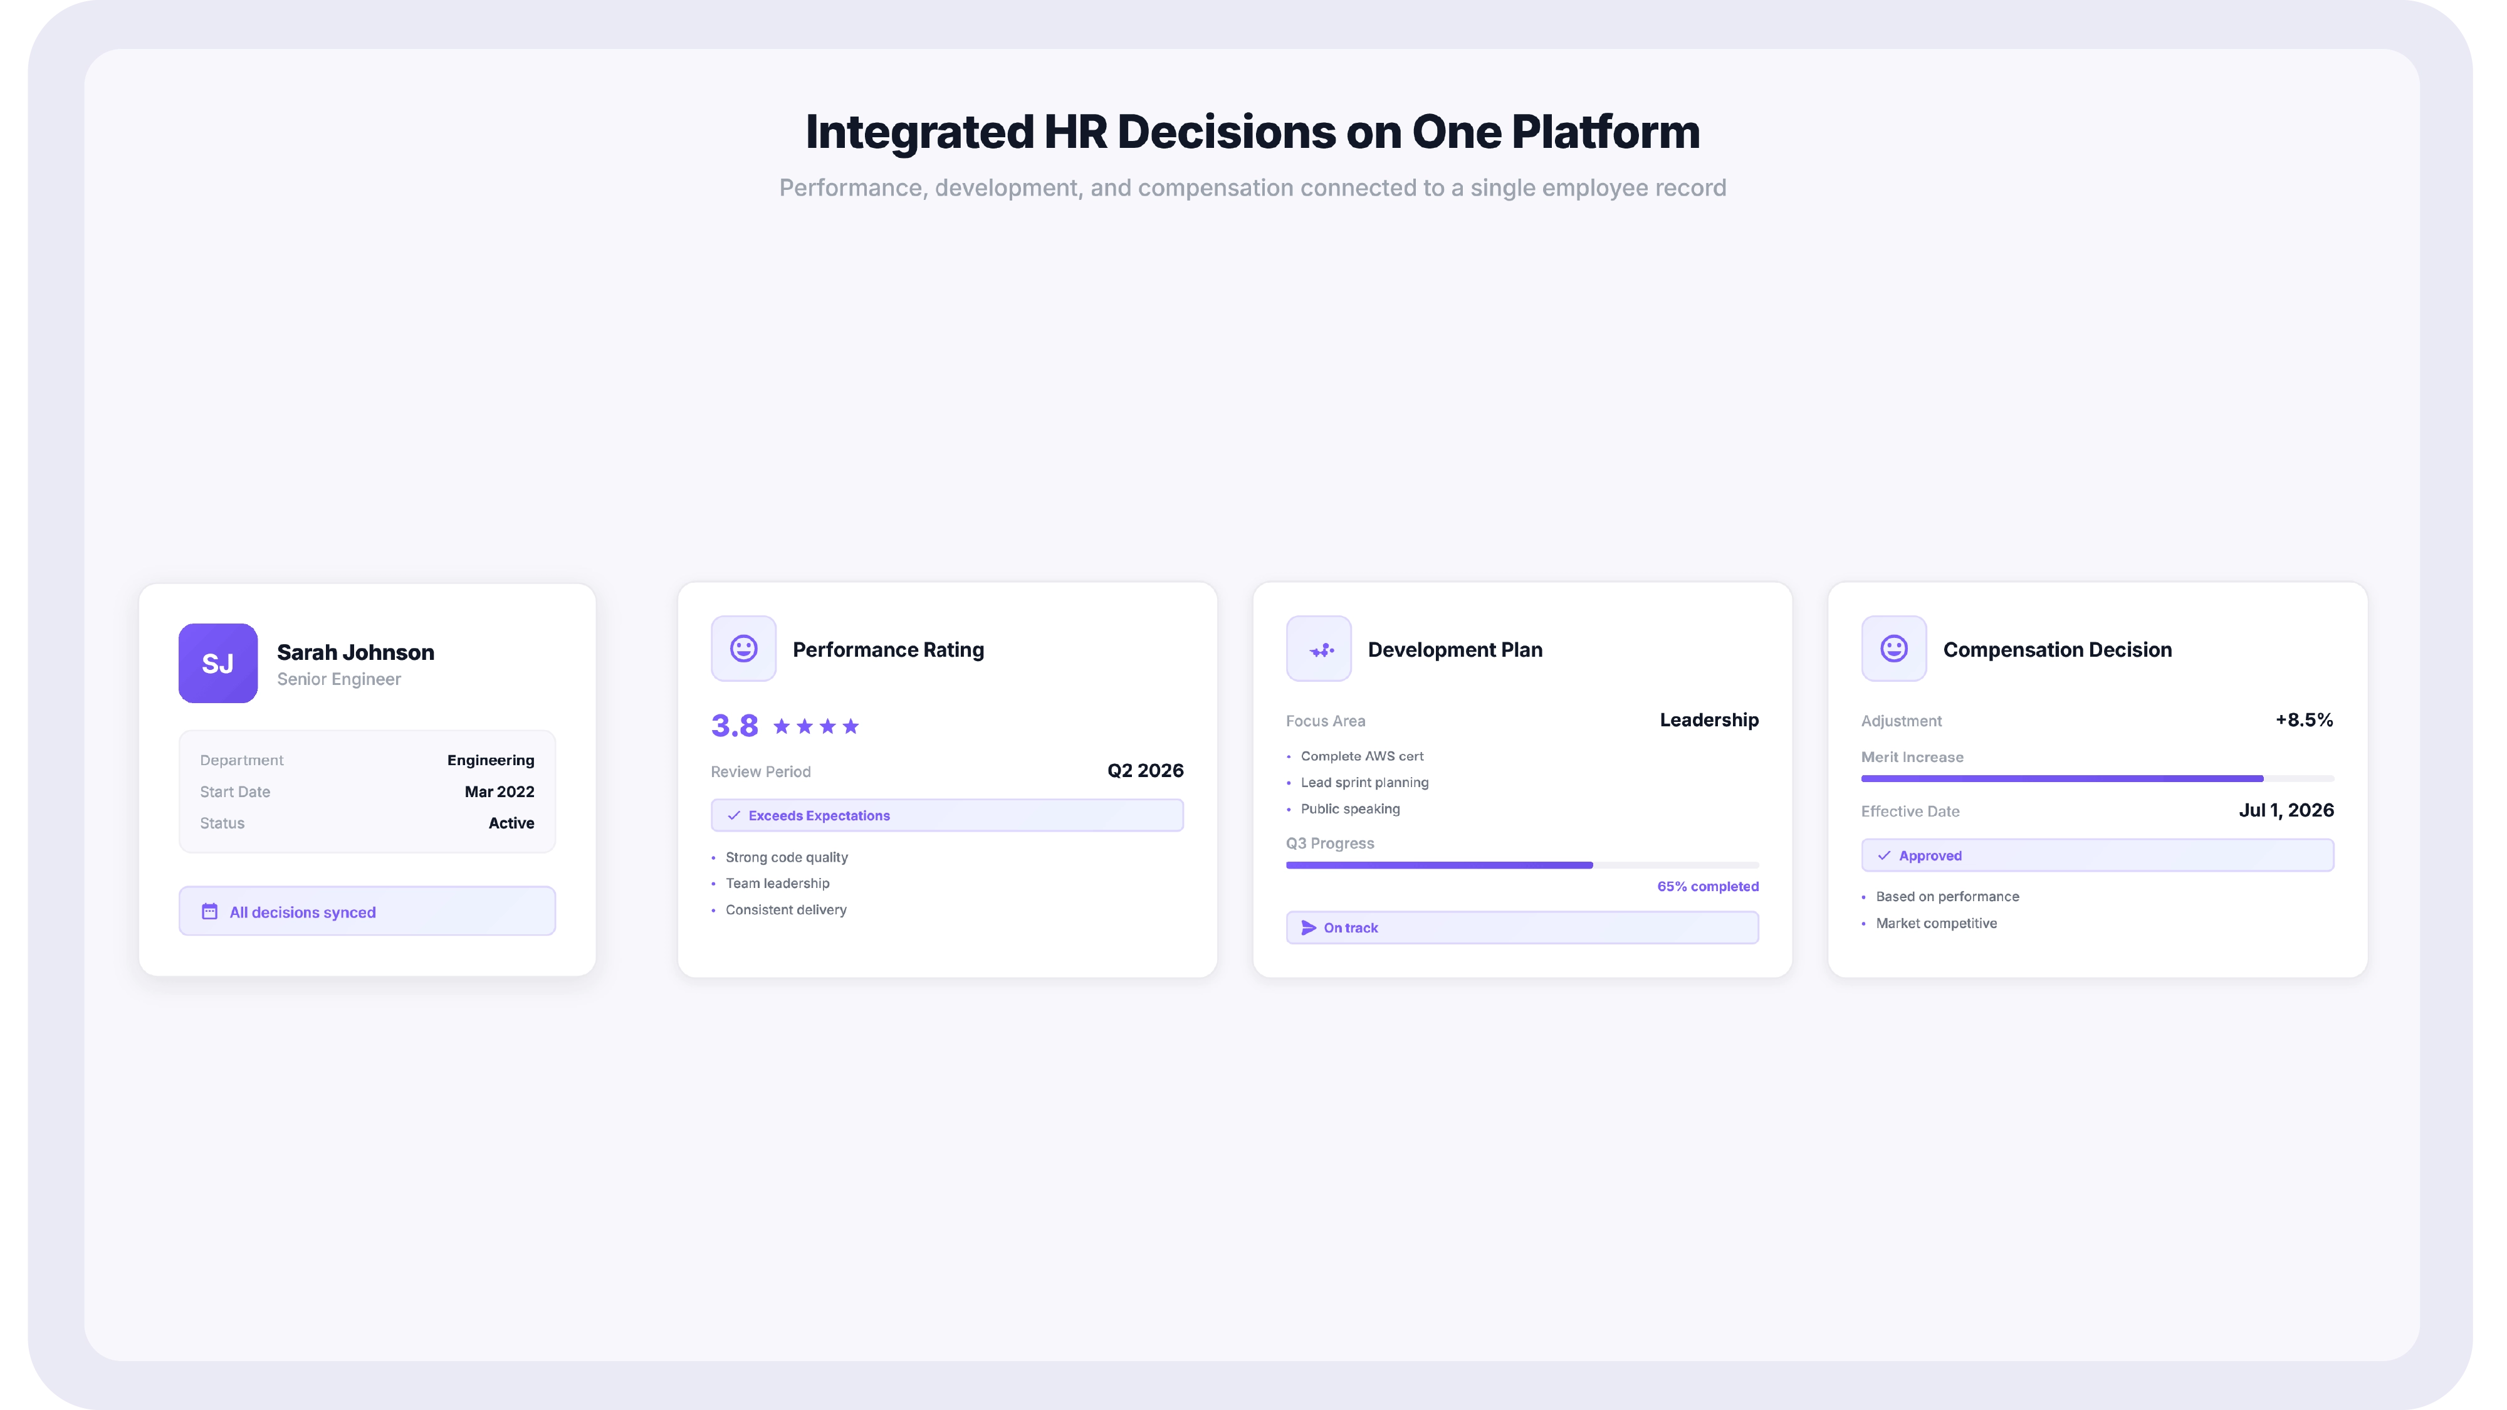
Task: Click the Merit Increase progress bar
Action: (x=2097, y=778)
